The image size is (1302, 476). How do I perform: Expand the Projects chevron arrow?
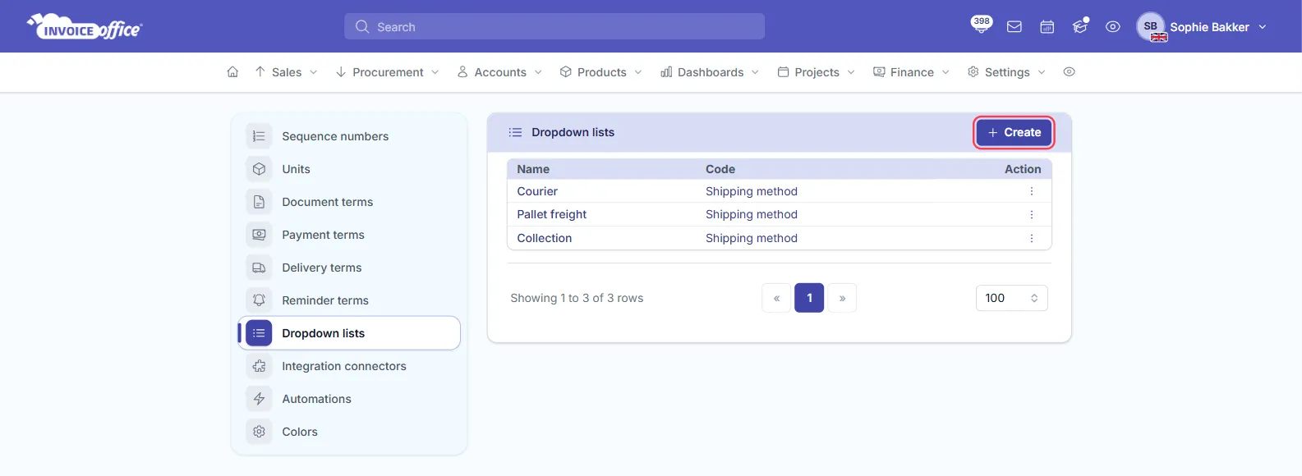851,72
